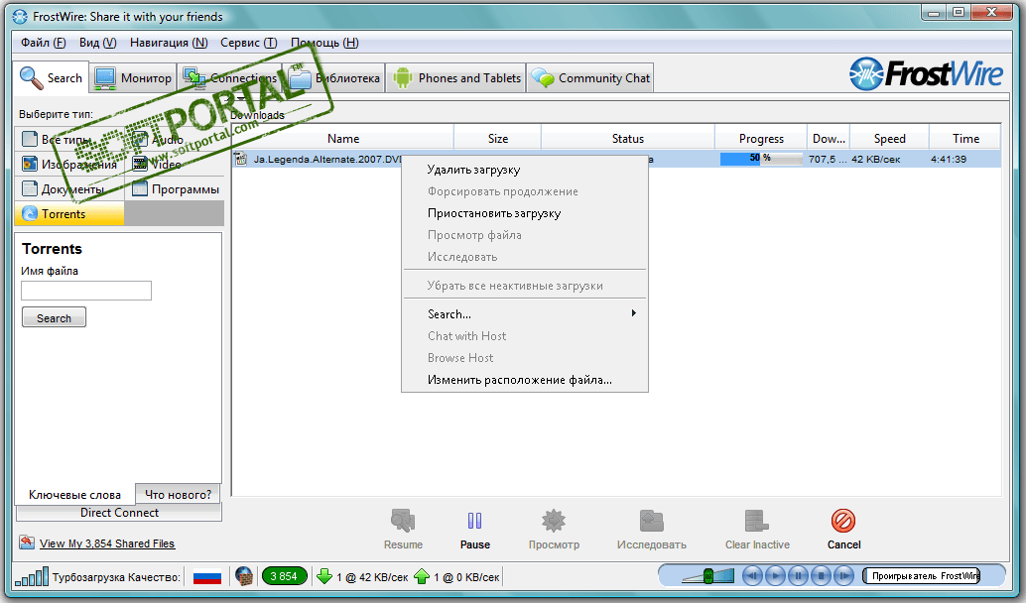Click the connection quality bars icon
This screenshot has height=603, width=1026.
click(x=32, y=577)
